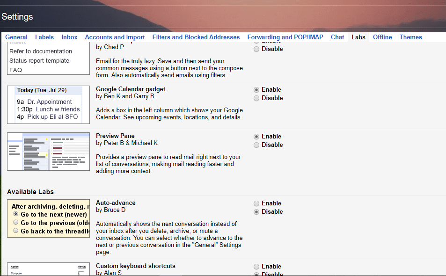
Task: Click the Auto-advance lab title
Action: (116, 203)
